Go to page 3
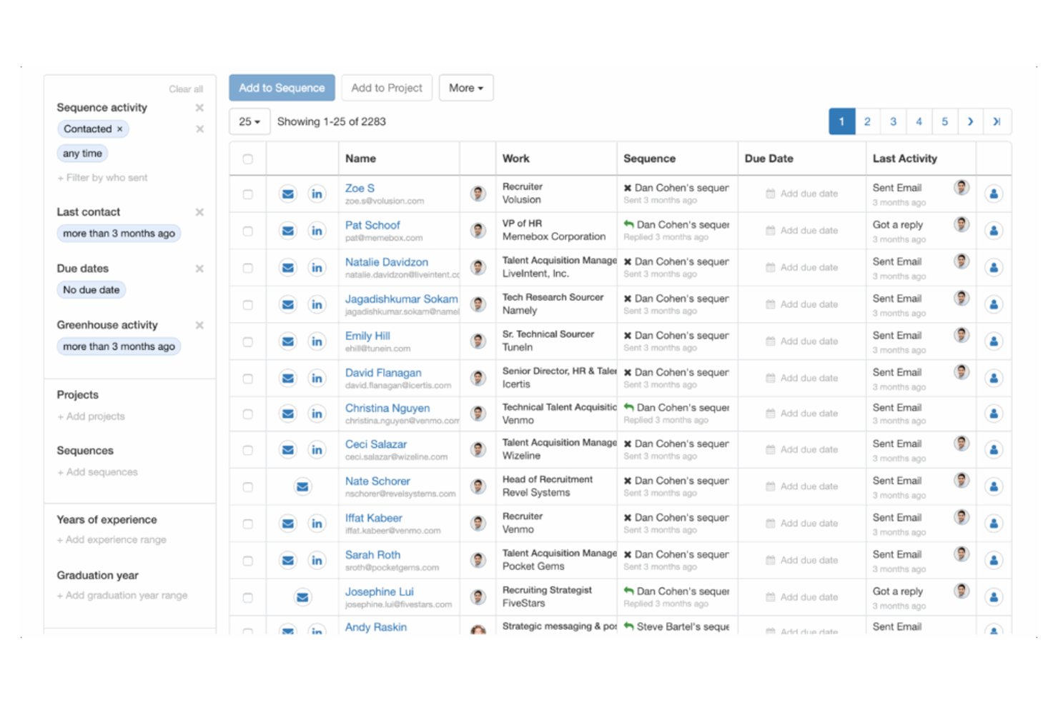 893,121
